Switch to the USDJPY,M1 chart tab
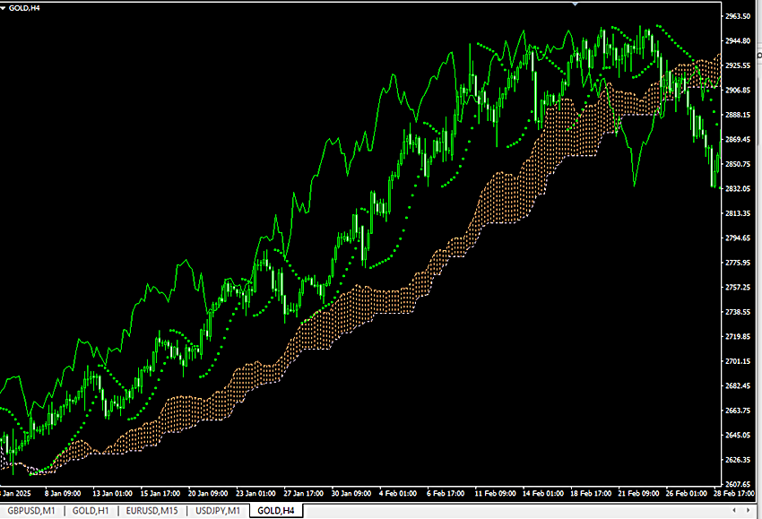The image size is (762, 519). click(215, 511)
